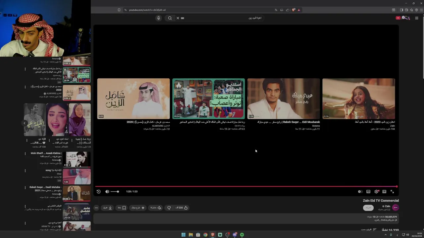Click the voice search microphone icon
The image size is (424, 238).
click(x=158, y=18)
